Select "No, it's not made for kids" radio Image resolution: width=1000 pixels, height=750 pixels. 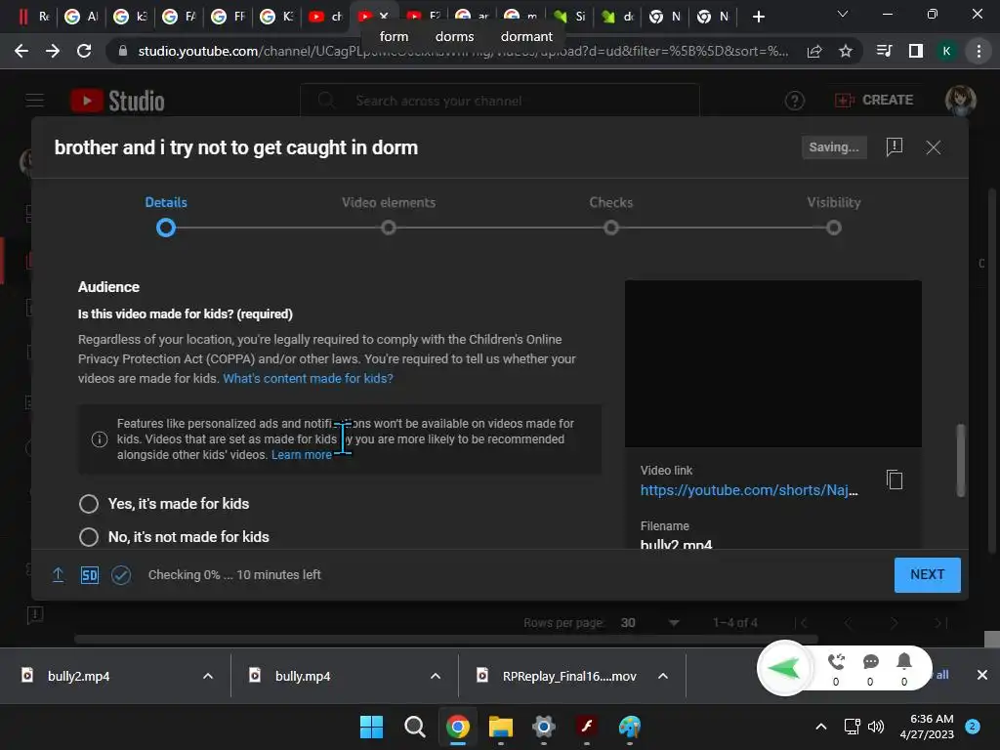(x=89, y=537)
